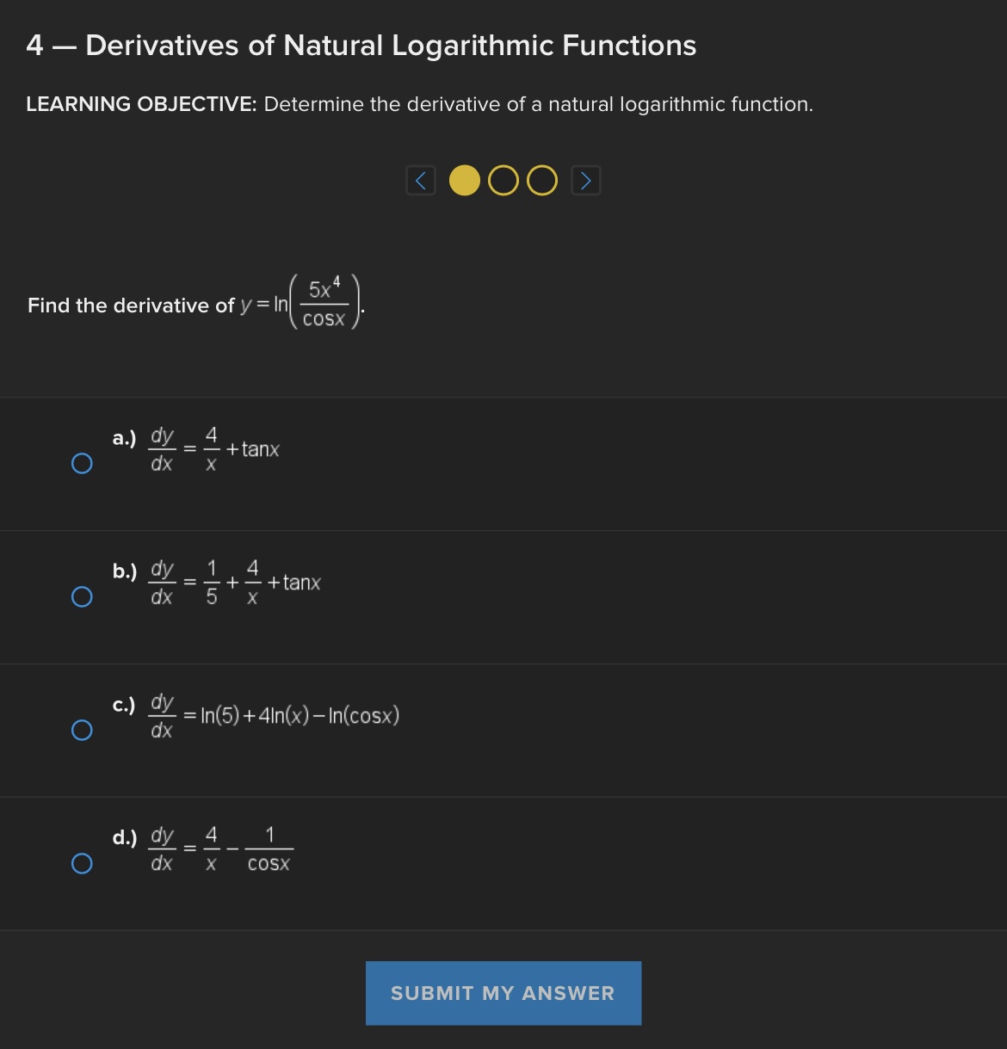Click the next-question chevron icon
Screen dimensions: 1007x1049
pyautogui.click(x=585, y=180)
